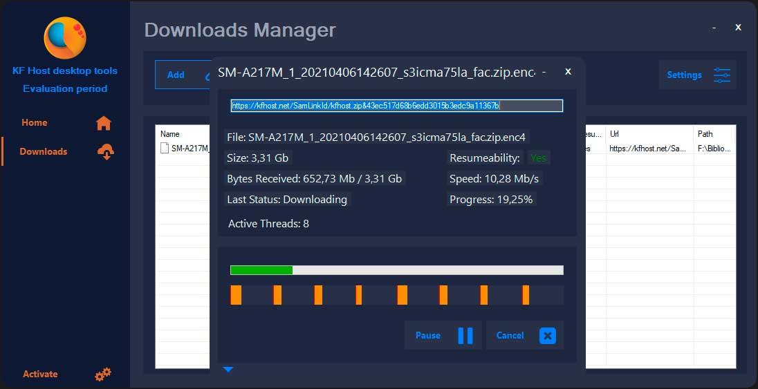758x389 pixels.
Task: Click Size: 3,31 Gb text
Action: 258,158
